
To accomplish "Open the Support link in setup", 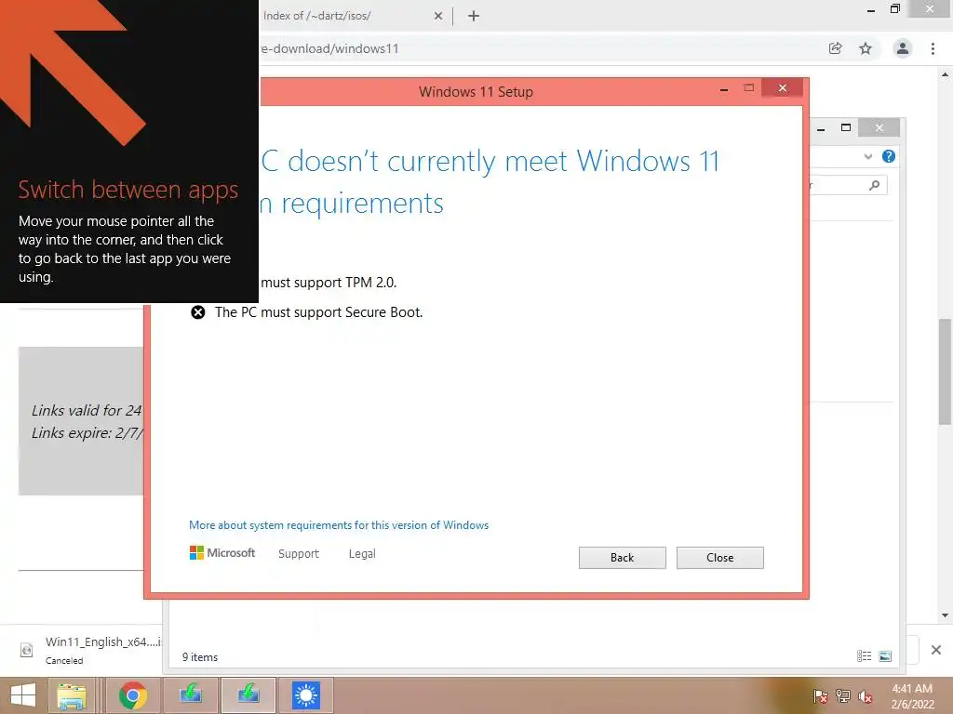I will click(x=299, y=554).
